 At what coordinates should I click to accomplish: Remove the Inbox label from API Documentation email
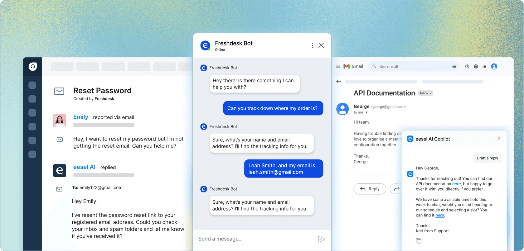tap(431, 93)
